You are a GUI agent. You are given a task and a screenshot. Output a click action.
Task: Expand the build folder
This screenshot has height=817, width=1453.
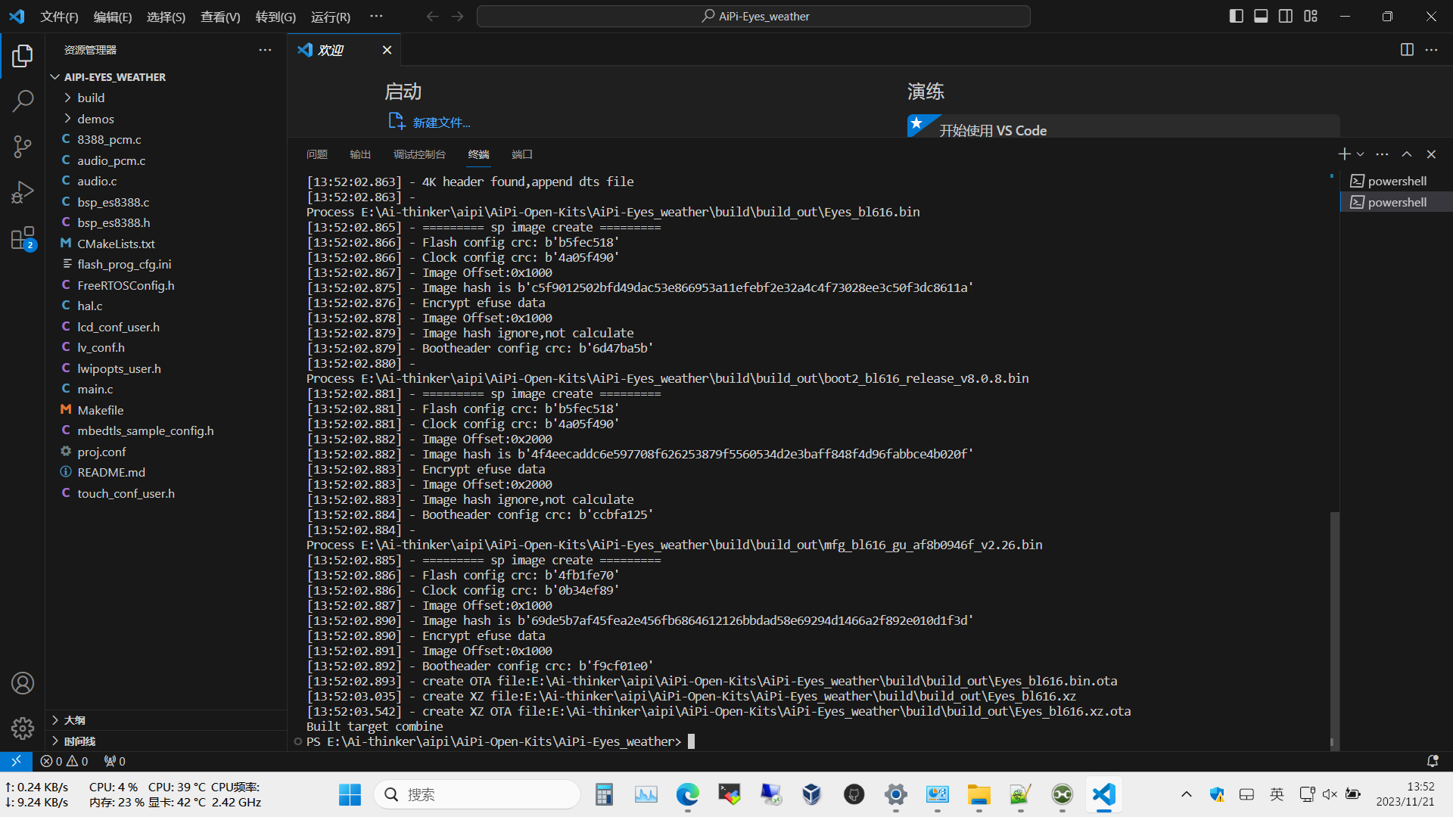[x=166, y=98]
